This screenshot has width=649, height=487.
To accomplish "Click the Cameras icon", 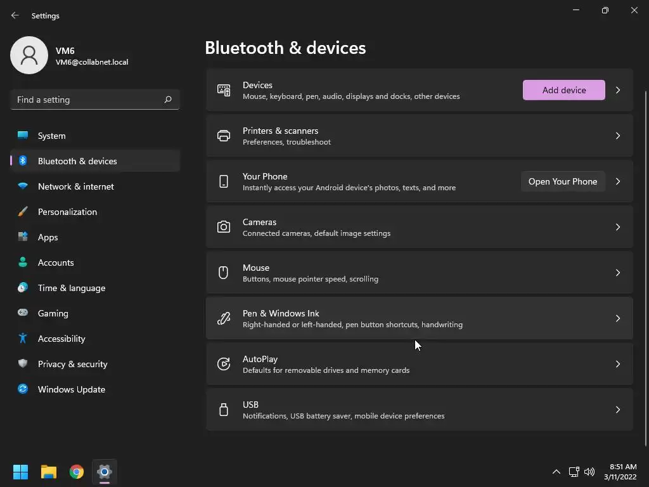I will pos(224,227).
